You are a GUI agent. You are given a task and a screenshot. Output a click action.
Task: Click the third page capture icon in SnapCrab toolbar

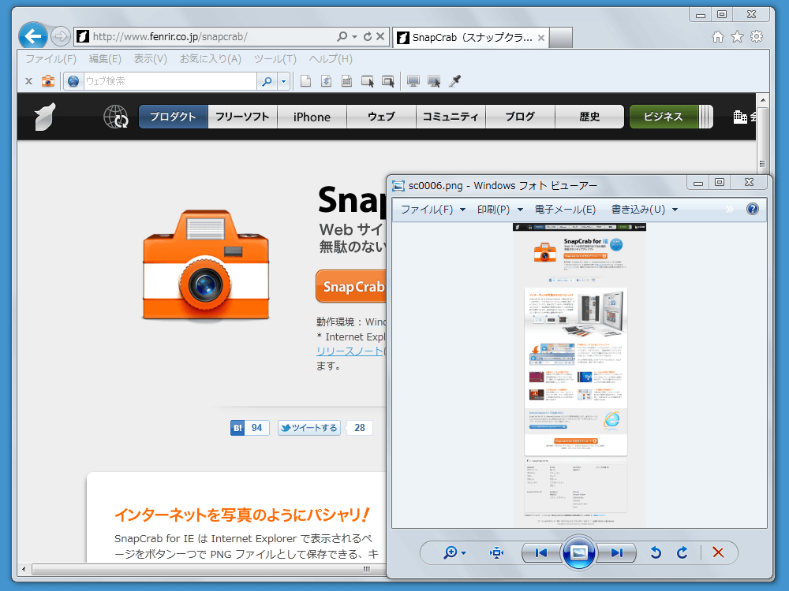pyautogui.click(x=346, y=81)
